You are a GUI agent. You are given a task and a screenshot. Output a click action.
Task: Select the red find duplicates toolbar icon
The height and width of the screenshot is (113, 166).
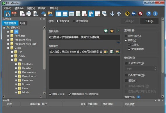(x=14, y=14)
